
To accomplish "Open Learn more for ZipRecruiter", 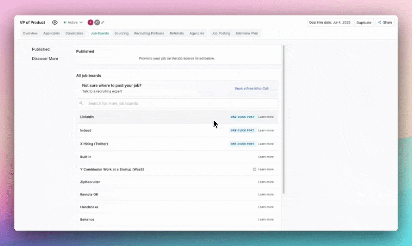I will [x=265, y=182].
